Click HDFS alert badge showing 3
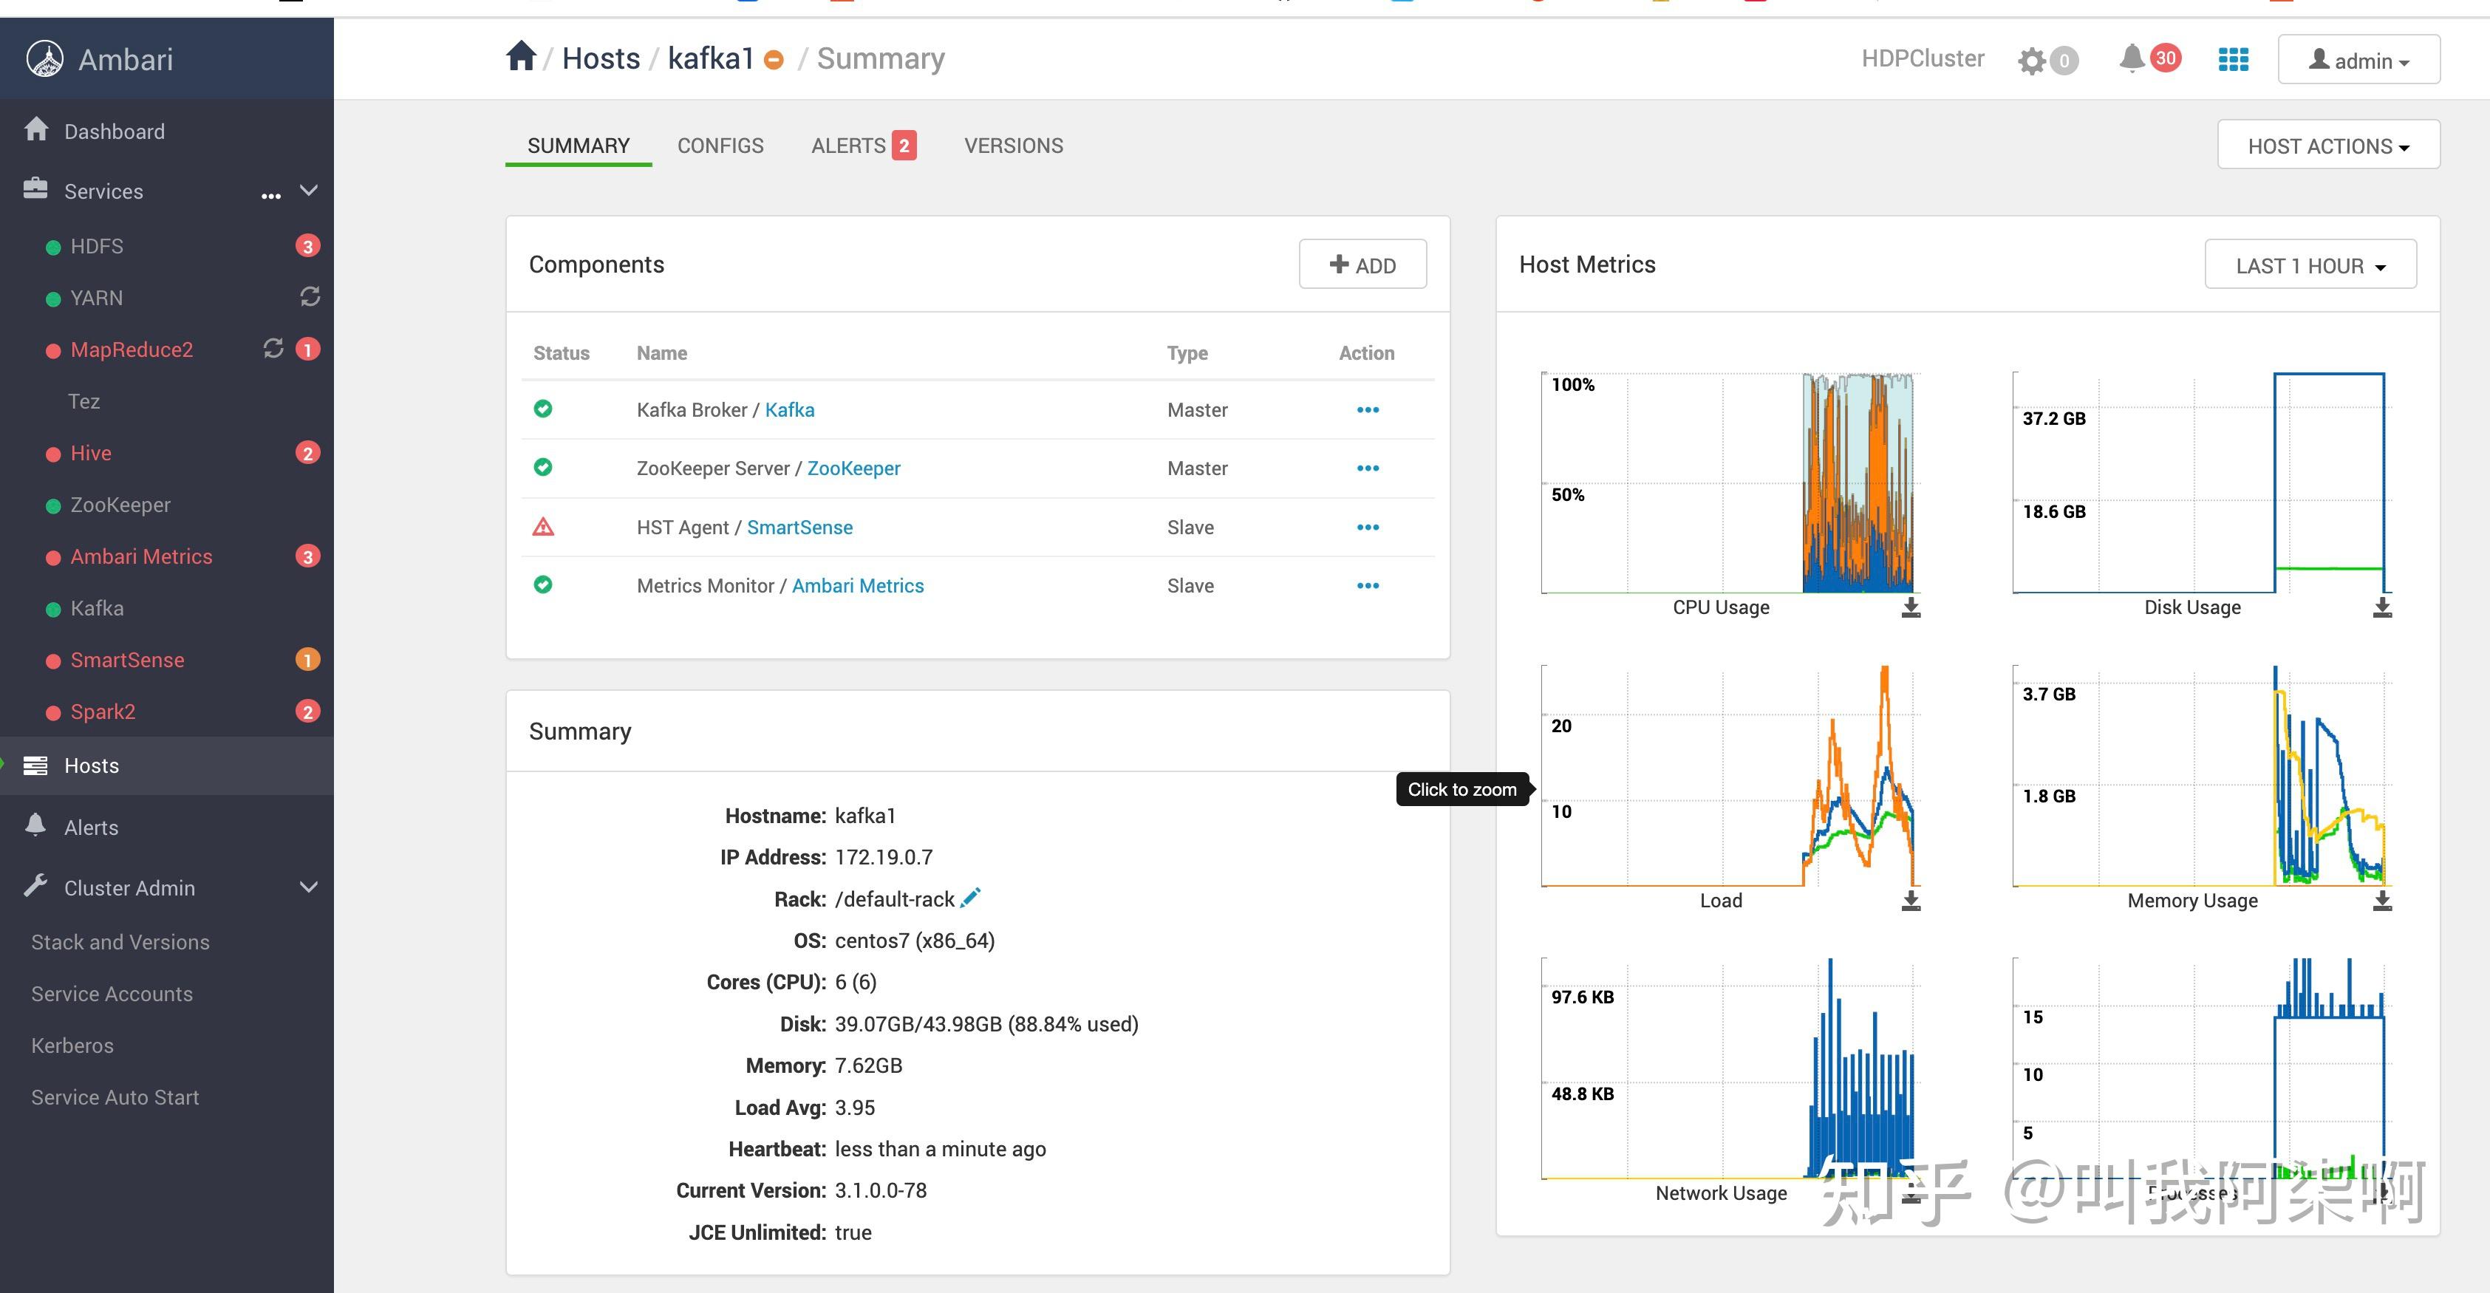2490x1293 pixels. 307,245
